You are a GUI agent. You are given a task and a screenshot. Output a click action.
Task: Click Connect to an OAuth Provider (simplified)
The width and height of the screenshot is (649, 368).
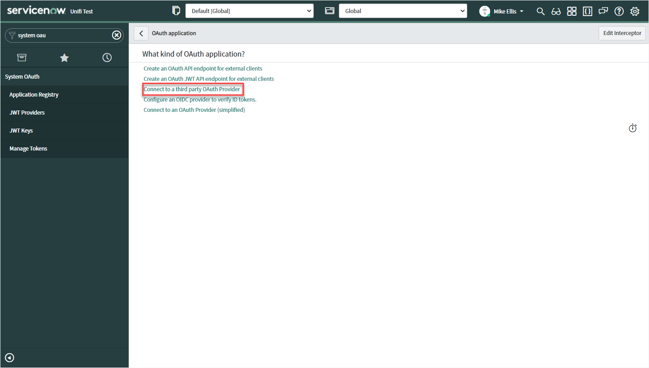[194, 110]
